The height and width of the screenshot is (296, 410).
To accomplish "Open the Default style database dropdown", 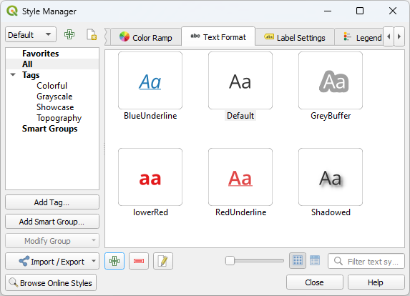I will tap(31, 34).
